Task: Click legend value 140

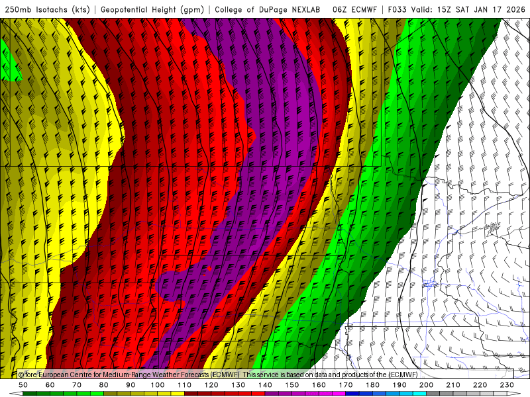Action: click(265, 385)
